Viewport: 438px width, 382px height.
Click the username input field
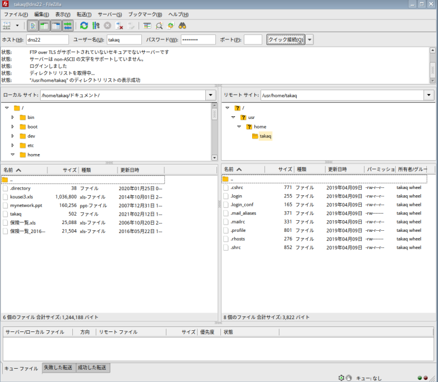click(124, 39)
